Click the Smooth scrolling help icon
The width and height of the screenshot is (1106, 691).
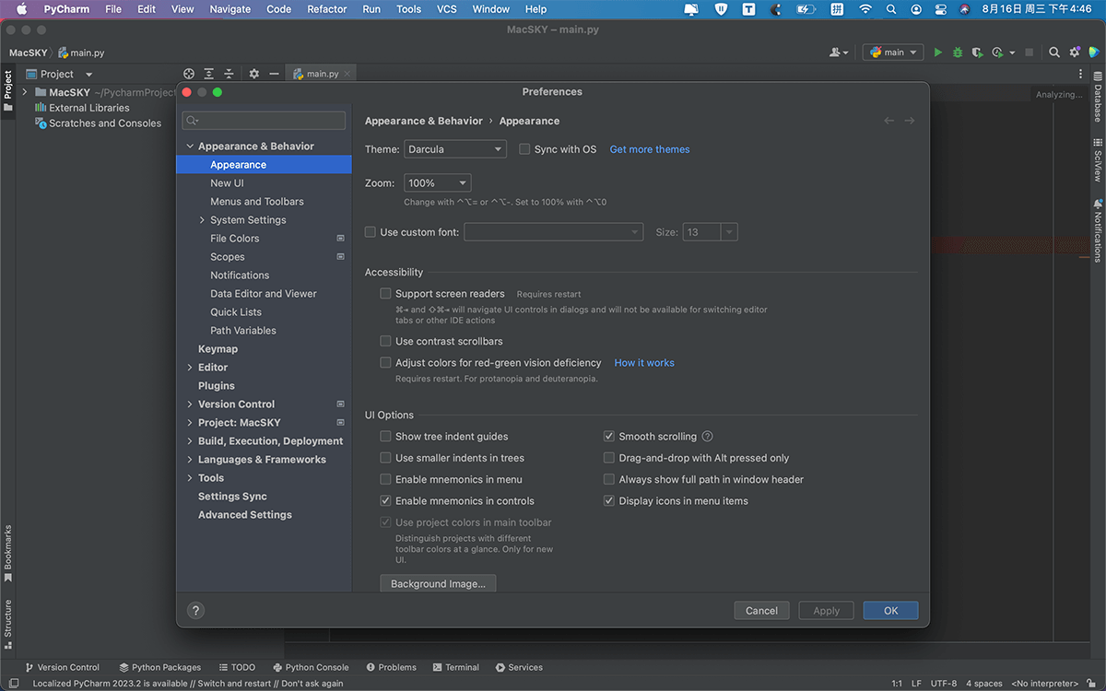(x=707, y=437)
